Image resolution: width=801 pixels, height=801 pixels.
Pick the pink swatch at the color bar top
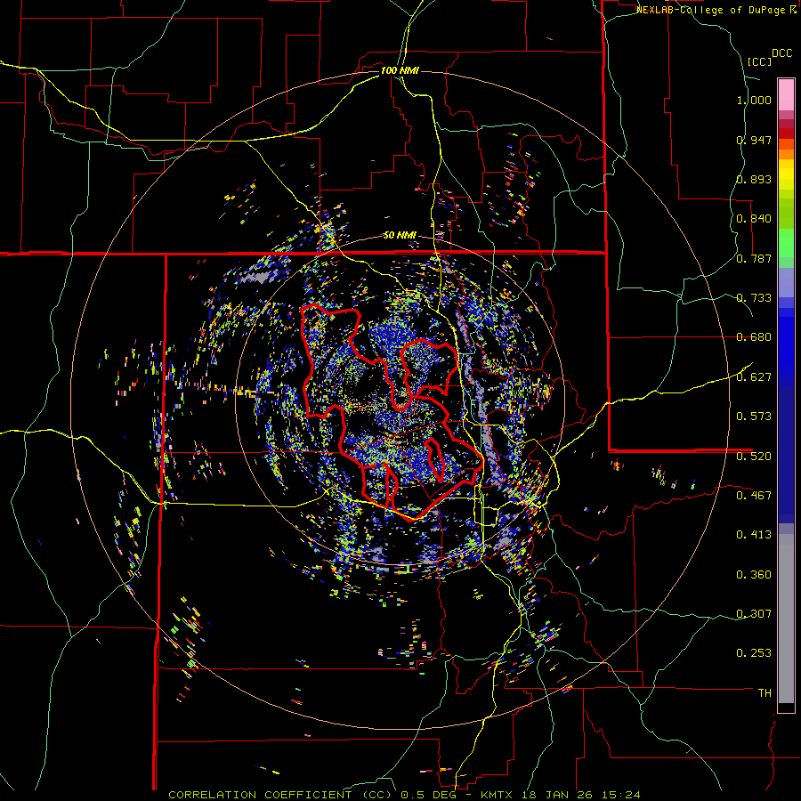coord(786,94)
